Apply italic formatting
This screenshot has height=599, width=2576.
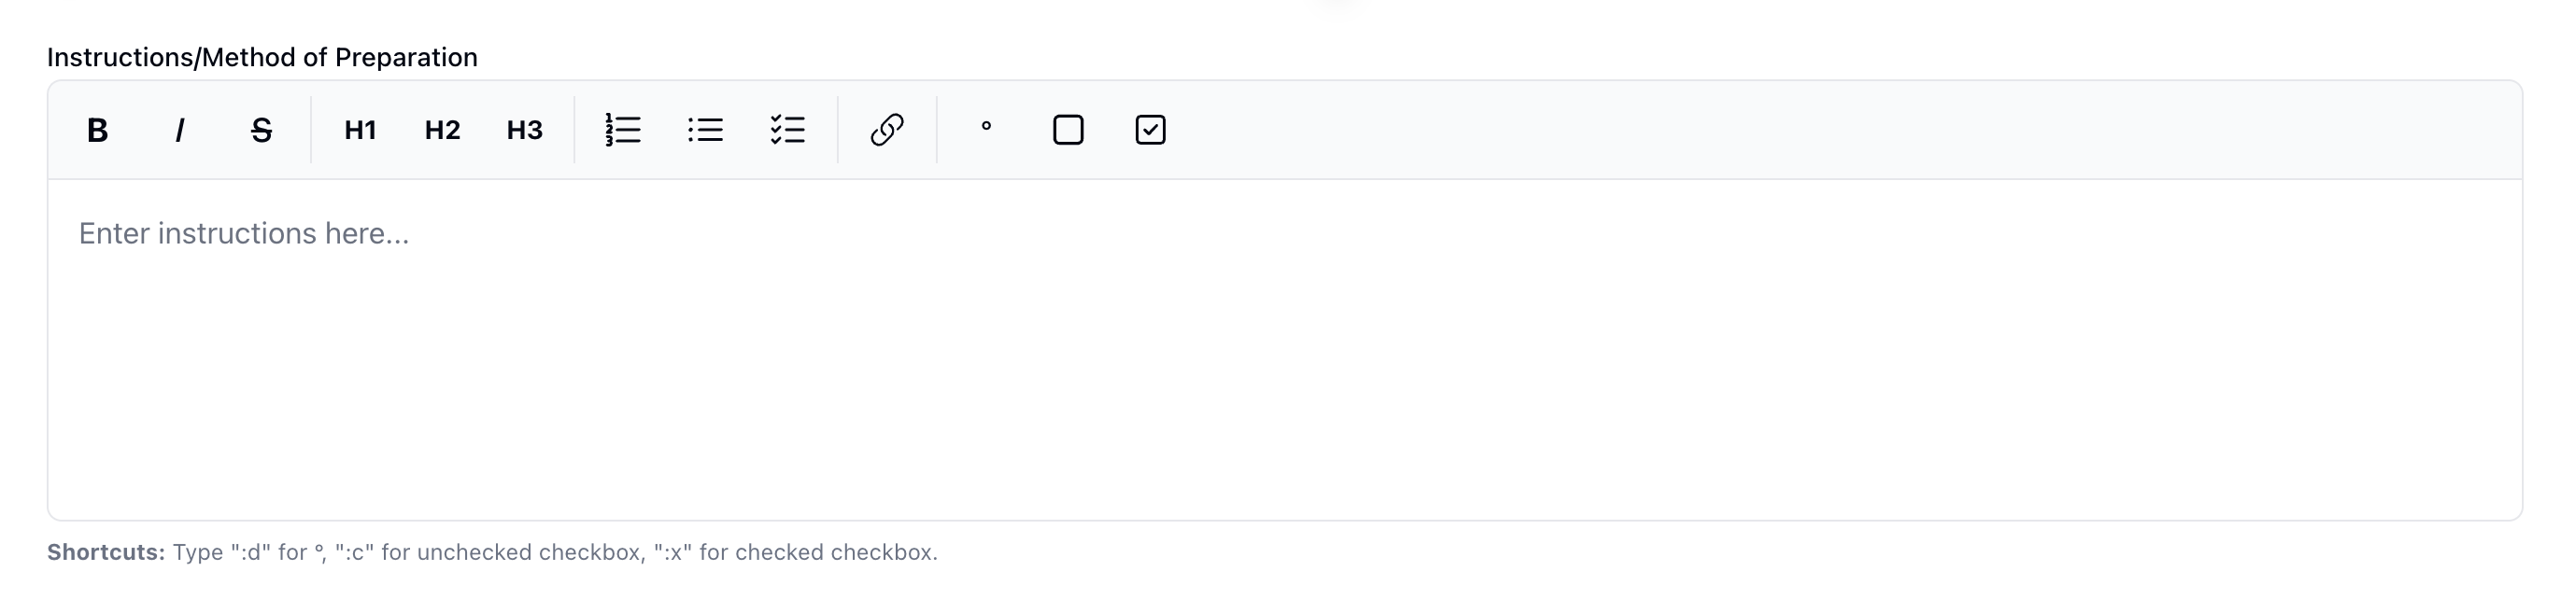click(x=180, y=130)
